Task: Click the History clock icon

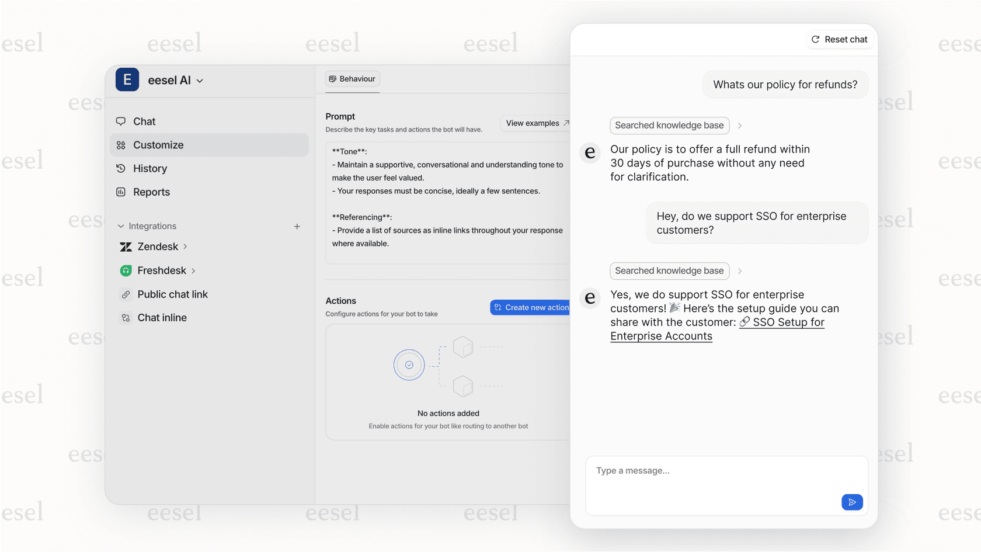Action: [x=121, y=168]
